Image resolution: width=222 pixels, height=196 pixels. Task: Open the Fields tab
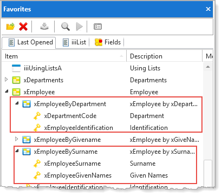pyautogui.click(x=108, y=42)
